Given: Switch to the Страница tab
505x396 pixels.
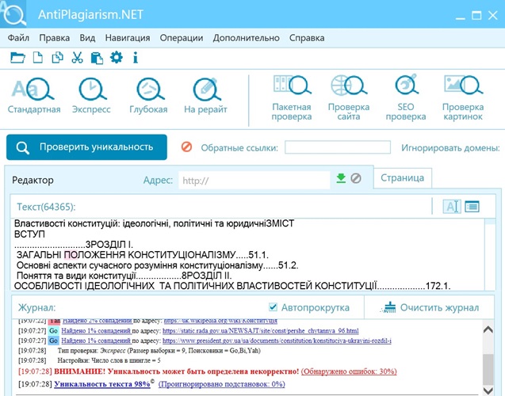Looking at the screenshot, I should tap(402, 178).
